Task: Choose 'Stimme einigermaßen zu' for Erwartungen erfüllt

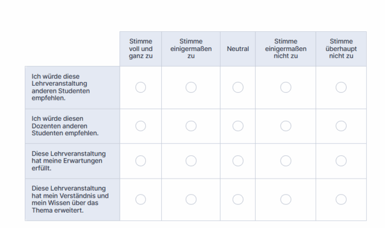Action: click(191, 160)
